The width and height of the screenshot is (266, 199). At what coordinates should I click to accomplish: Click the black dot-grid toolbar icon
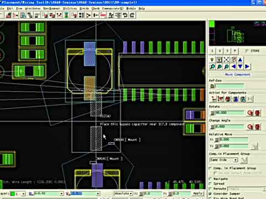click(81, 15)
